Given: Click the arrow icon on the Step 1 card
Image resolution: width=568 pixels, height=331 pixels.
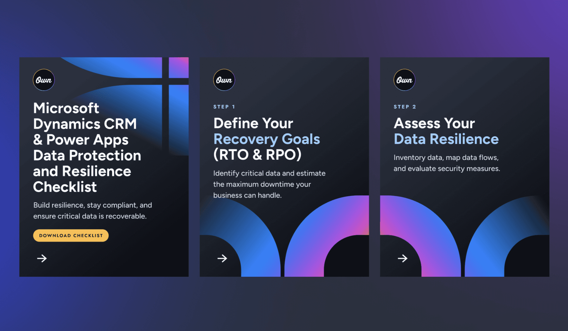Looking at the screenshot, I should tap(222, 258).
